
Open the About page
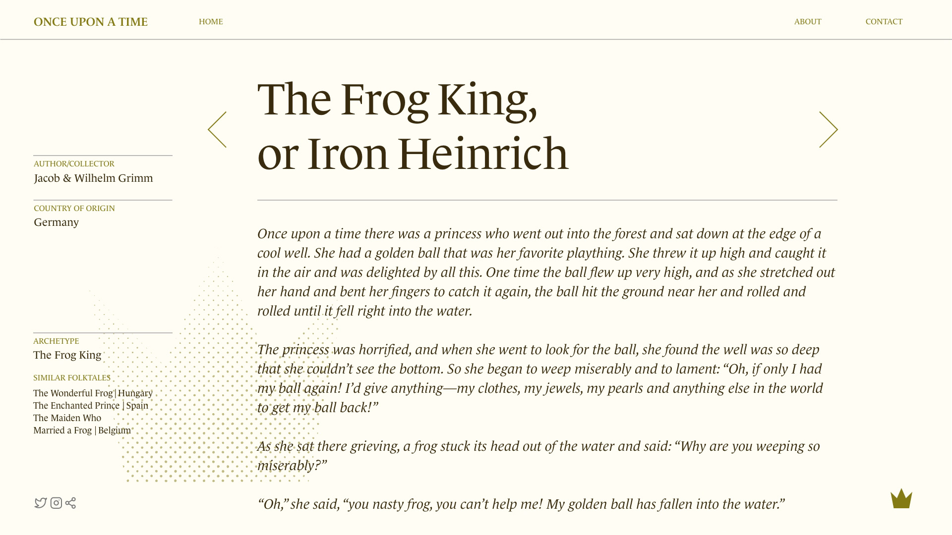pos(808,22)
